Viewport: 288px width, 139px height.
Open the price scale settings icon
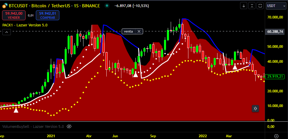[276, 136]
